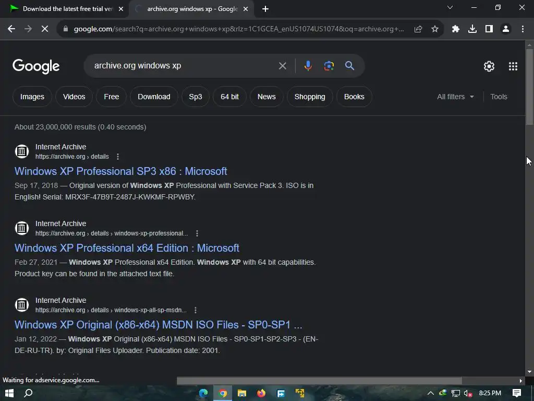Open Windows notification center

tap(517, 393)
